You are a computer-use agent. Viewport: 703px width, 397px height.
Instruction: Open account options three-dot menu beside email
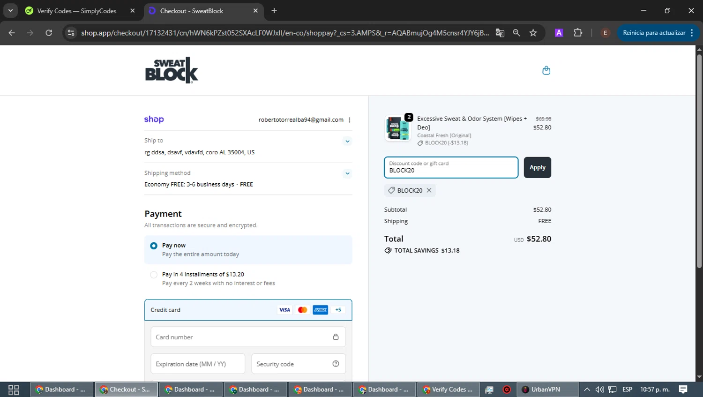pos(350,120)
